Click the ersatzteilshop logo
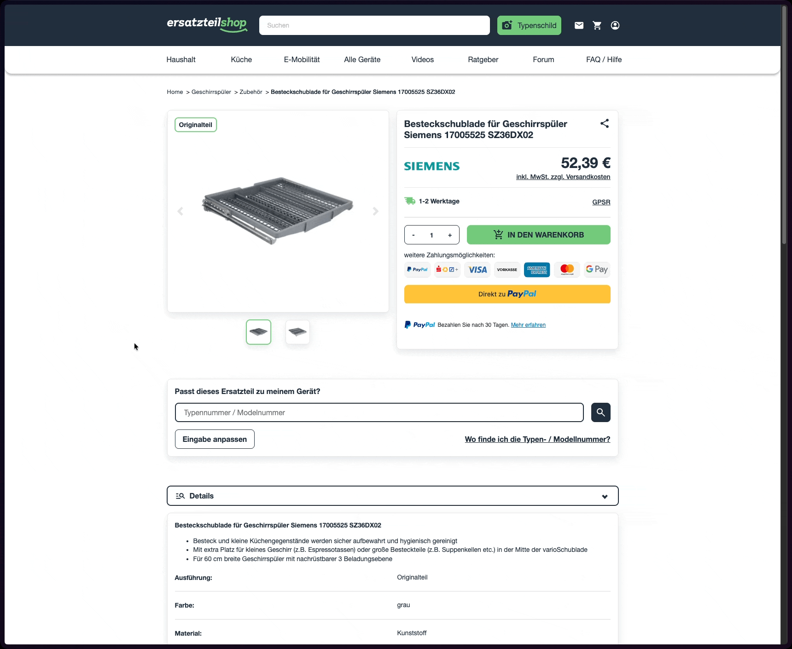Viewport: 792px width, 649px height. [207, 24]
